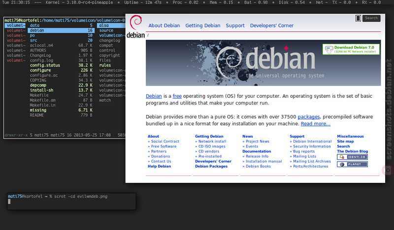Follow the 'free' link in the intro paragraph
Screen dimensions: 394x230
(177, 96)
